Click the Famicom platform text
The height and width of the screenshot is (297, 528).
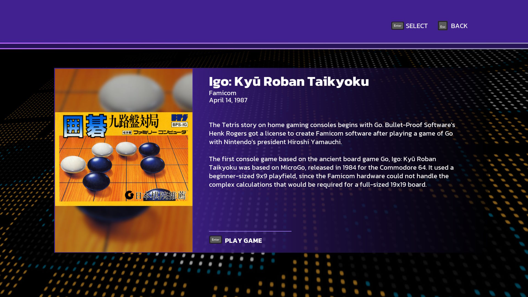222,93
